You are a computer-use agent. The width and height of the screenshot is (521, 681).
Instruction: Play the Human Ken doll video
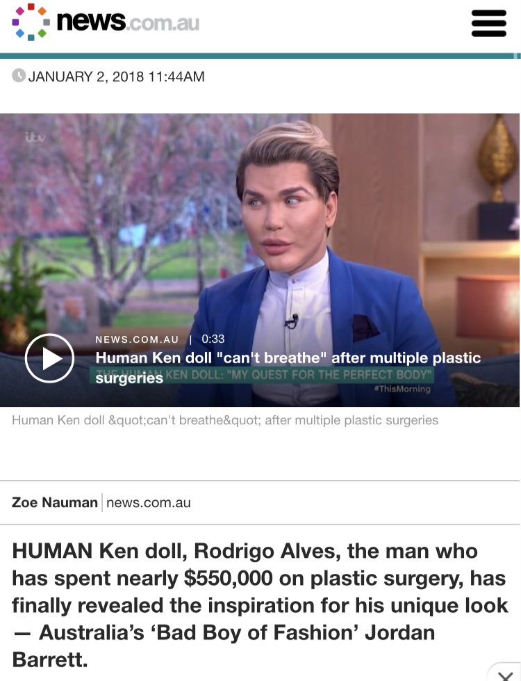pos(49,358)
